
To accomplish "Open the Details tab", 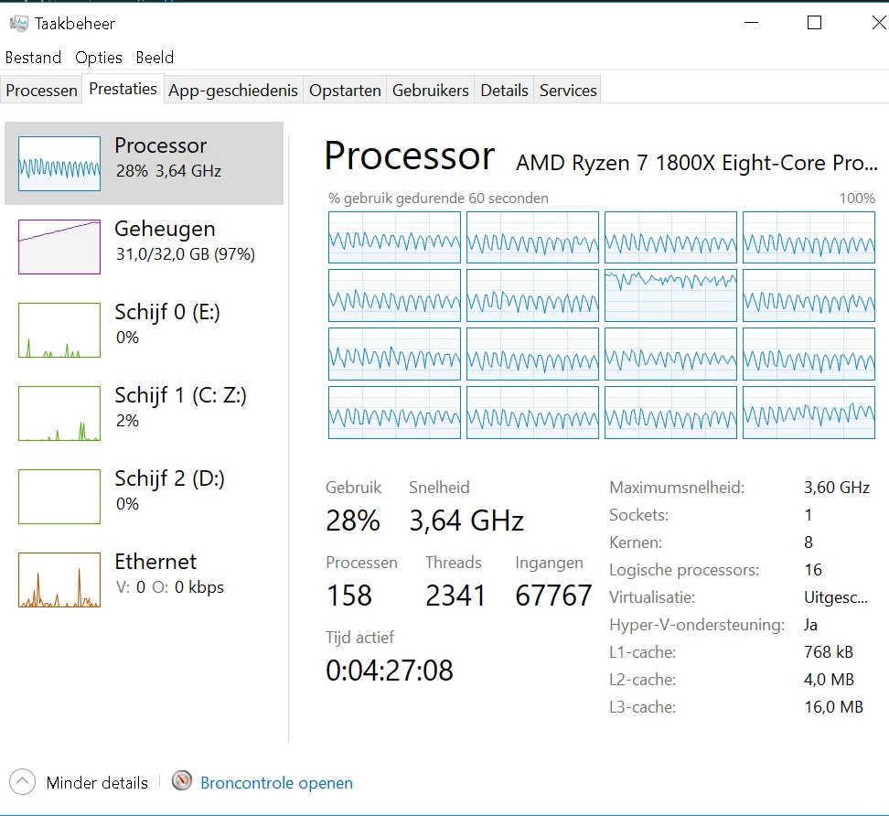I will [504, 91].
